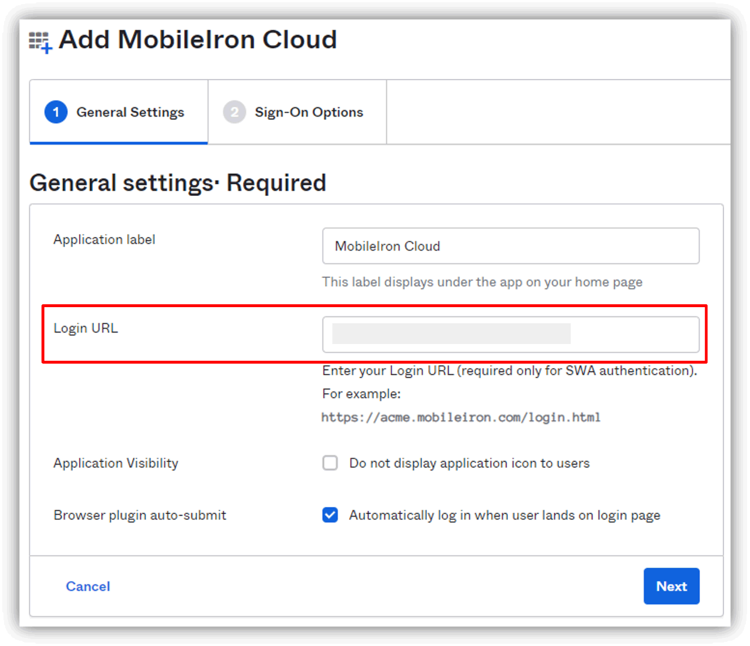Screen dimensions: 750x646
Task: Click the add-app grid icon beside title
Action: [40, 42]
